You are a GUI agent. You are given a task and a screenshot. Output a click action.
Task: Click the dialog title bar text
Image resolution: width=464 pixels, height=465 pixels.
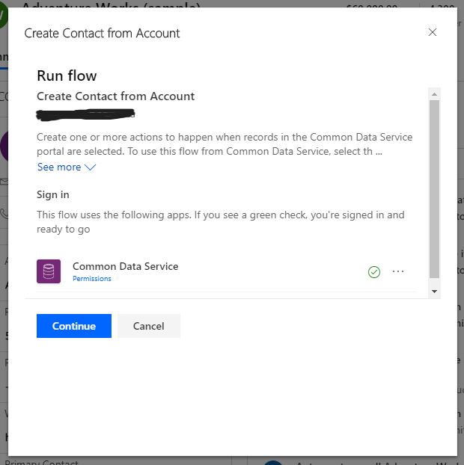coord(102,33)
